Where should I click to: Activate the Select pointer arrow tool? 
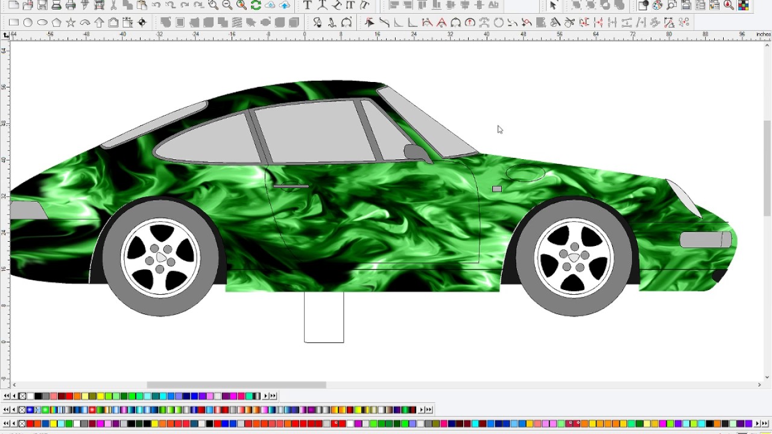tap(553, 5)
